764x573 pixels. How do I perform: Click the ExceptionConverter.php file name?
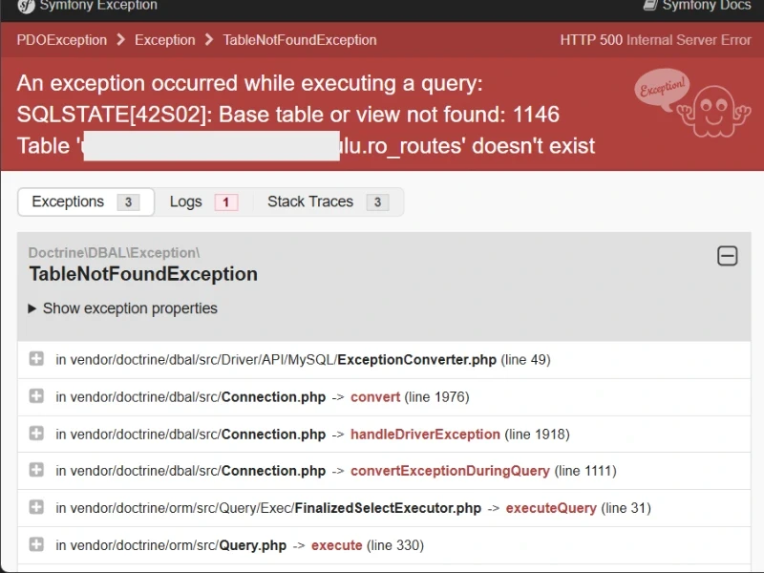coord(416,360)
